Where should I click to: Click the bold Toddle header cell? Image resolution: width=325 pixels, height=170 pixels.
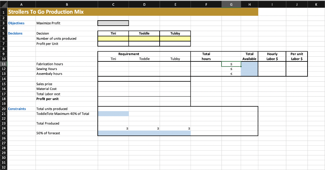click(x=144, y=33)
